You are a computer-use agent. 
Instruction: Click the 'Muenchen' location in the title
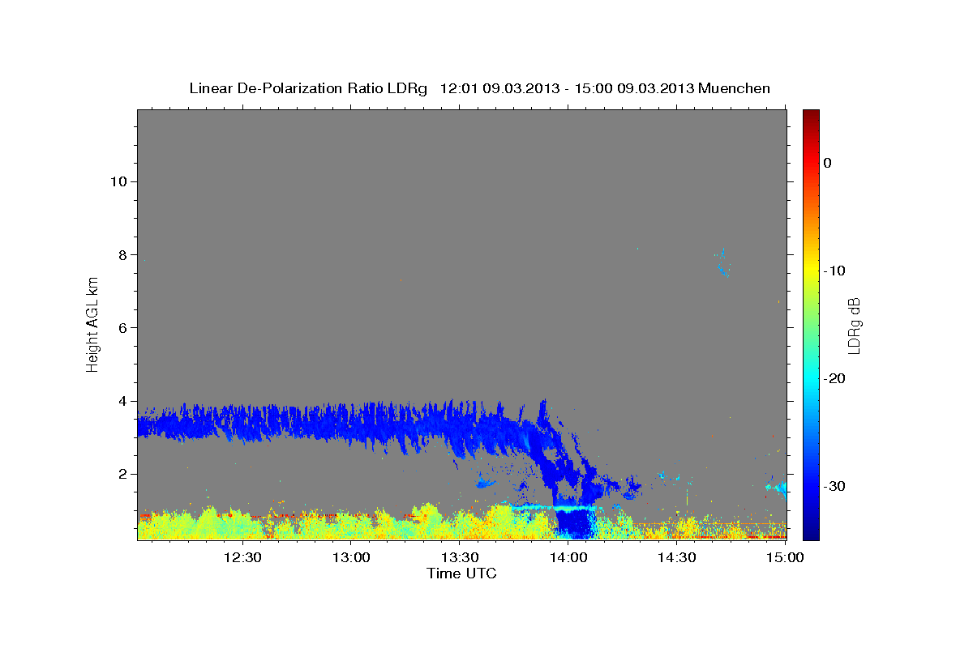pyautogui.click(x=735, y=88)
